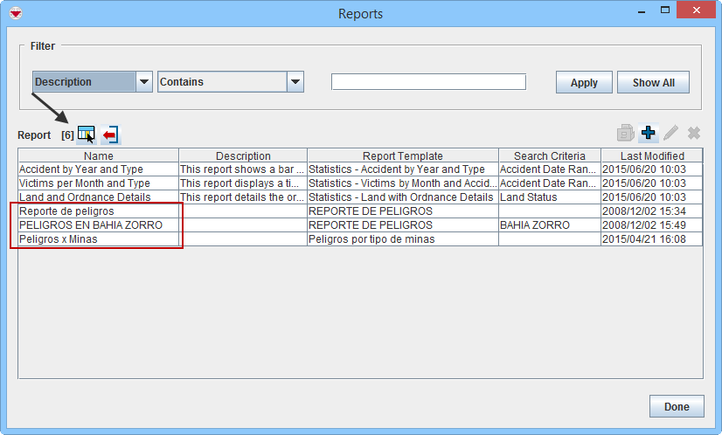Sort by the Name column header
This screenshot has height=435, width=722.
click(98, 155)
